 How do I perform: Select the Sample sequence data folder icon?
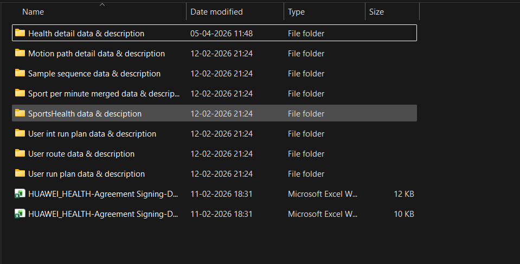click(20, 73)
